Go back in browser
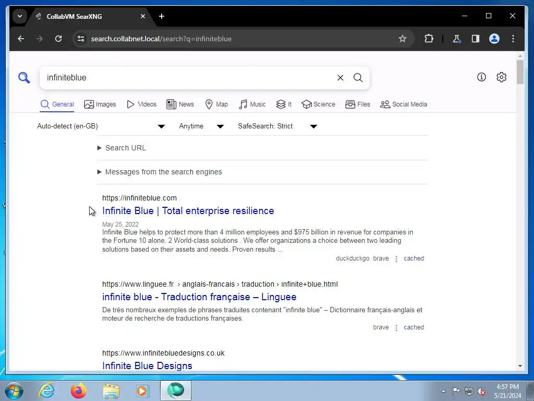The height and width of the screenshot is (401, 534). pyautogui.click(x=21, y=39)
